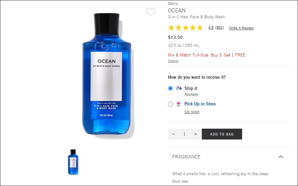The image size is (298, 186).
Task: Select the small Ocean bottle thumbnail
Action: point(73,162)
